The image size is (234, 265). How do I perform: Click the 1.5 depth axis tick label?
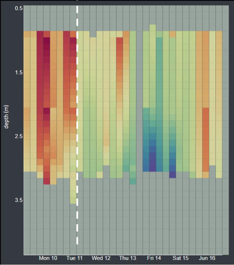click(19, 72)
